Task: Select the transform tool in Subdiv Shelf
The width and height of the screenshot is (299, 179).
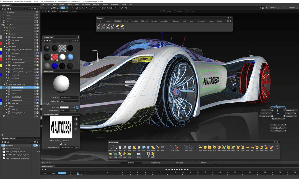Action: click(172, 147)
